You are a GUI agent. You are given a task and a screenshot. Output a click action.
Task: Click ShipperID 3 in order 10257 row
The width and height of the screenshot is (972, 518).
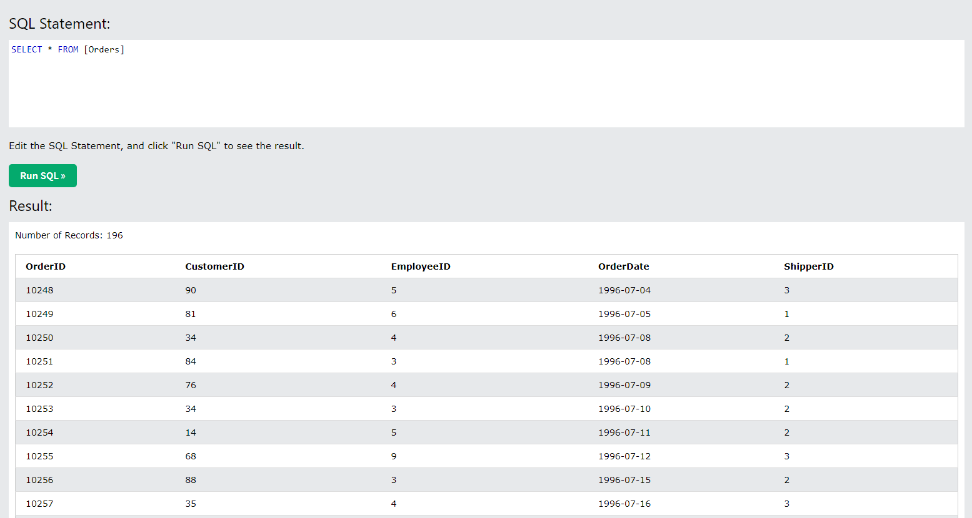(x=787, y=504)
